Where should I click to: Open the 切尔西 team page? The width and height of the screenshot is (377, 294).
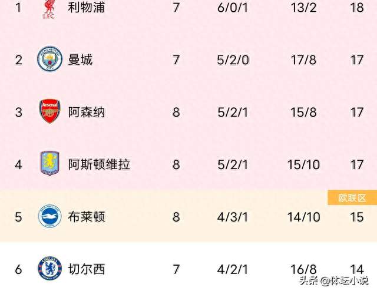point(87,269)
